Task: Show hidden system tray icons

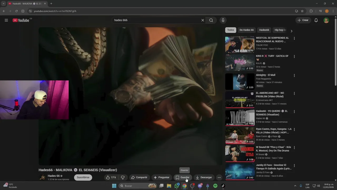Action: click(295, 186)
